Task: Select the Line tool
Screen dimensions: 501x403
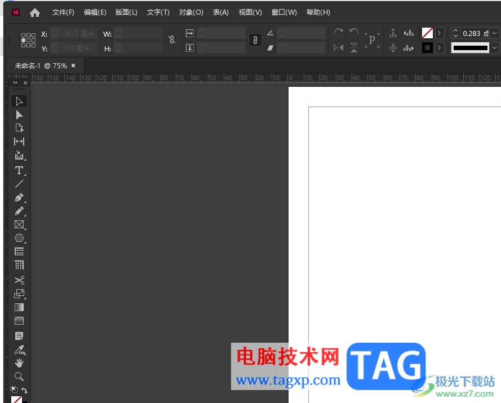Action: click(19, 184)
